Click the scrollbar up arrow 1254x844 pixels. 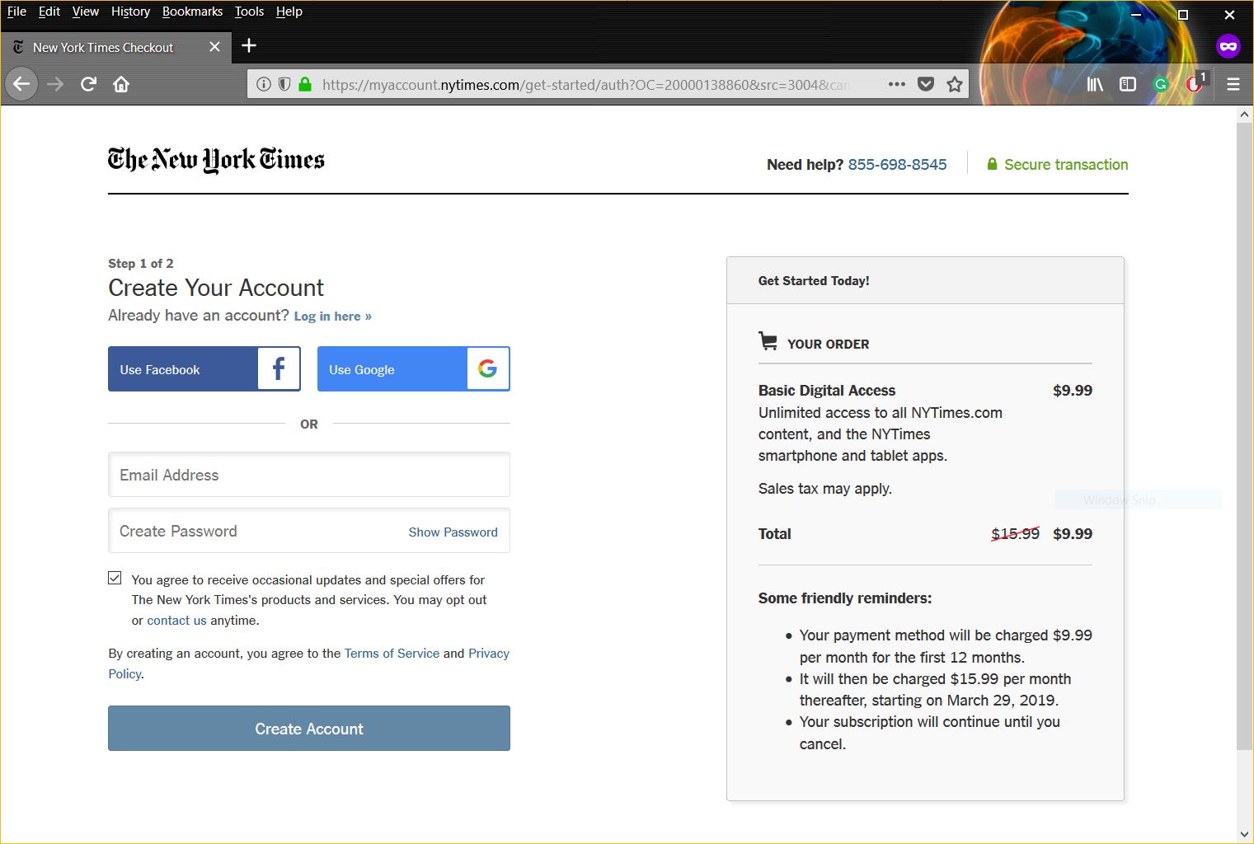[1245, 115]
